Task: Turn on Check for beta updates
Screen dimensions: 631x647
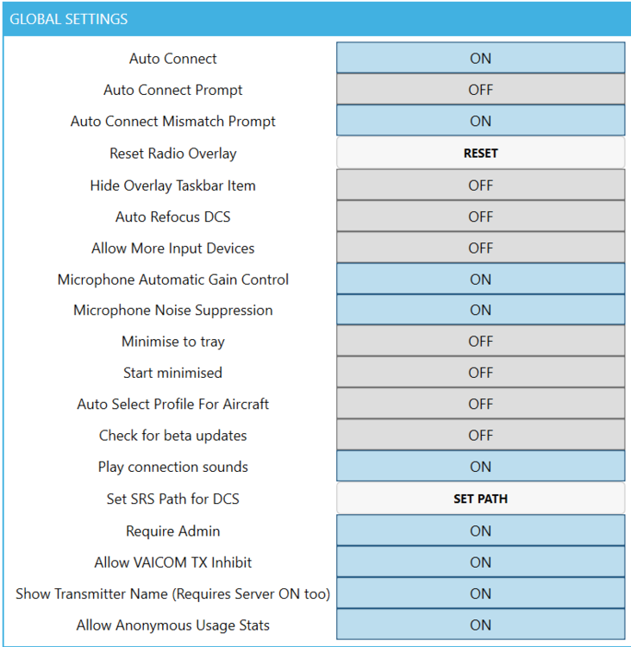Action: coord(480,436)
